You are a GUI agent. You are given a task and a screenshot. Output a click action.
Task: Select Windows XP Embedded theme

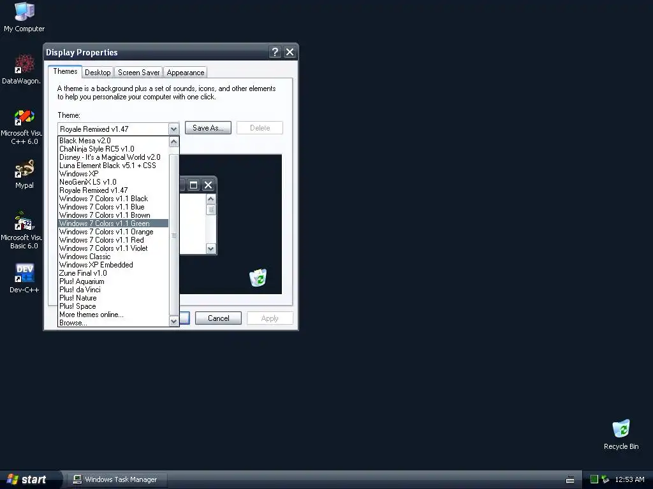click(x=113, y=265)
